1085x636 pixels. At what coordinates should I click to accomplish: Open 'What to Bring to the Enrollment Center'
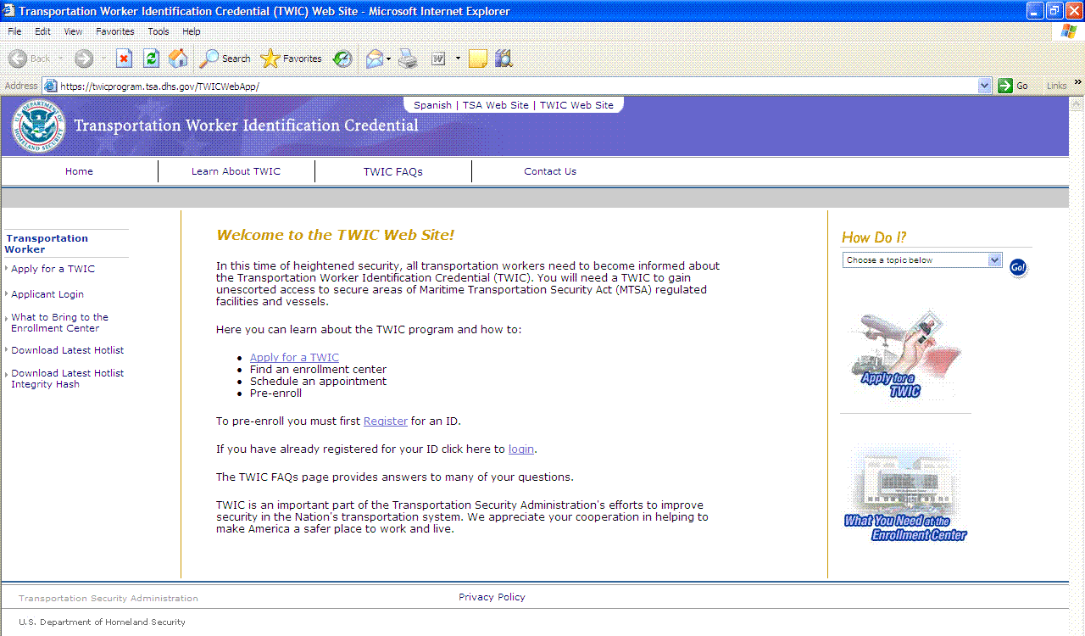[59, 322]
